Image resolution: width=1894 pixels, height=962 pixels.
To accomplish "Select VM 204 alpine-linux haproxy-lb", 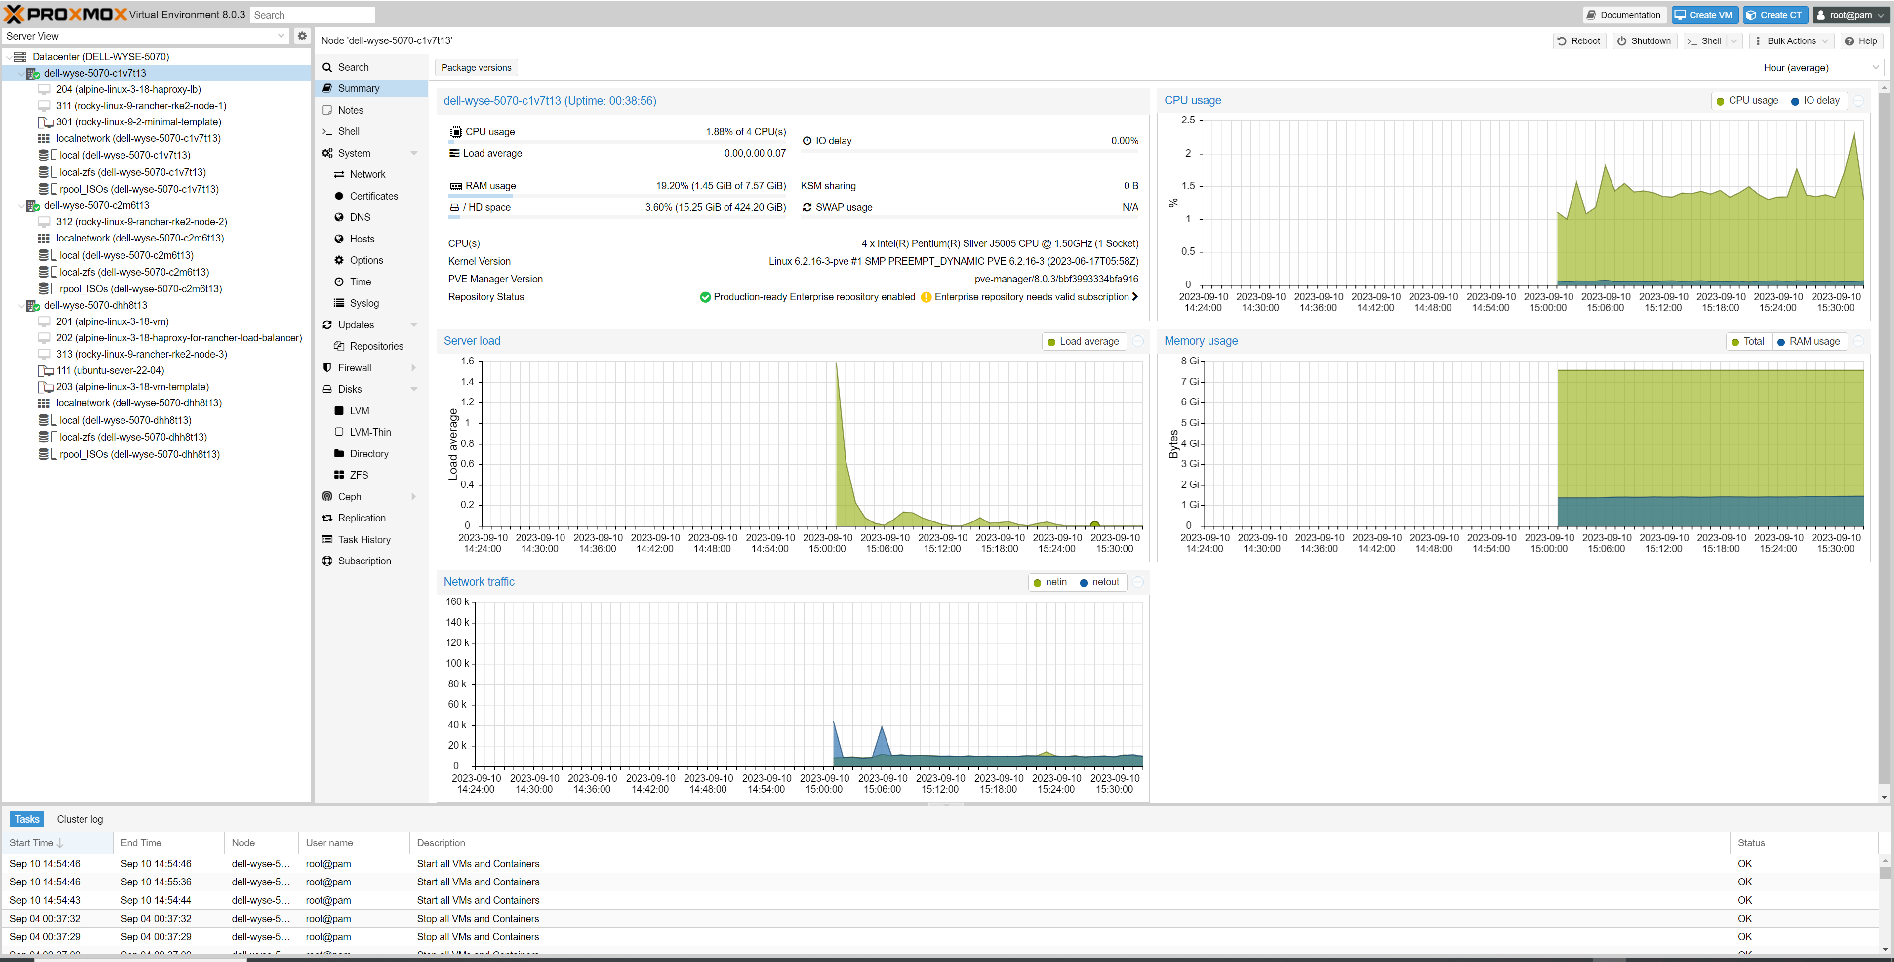I will tap(128, 90).
